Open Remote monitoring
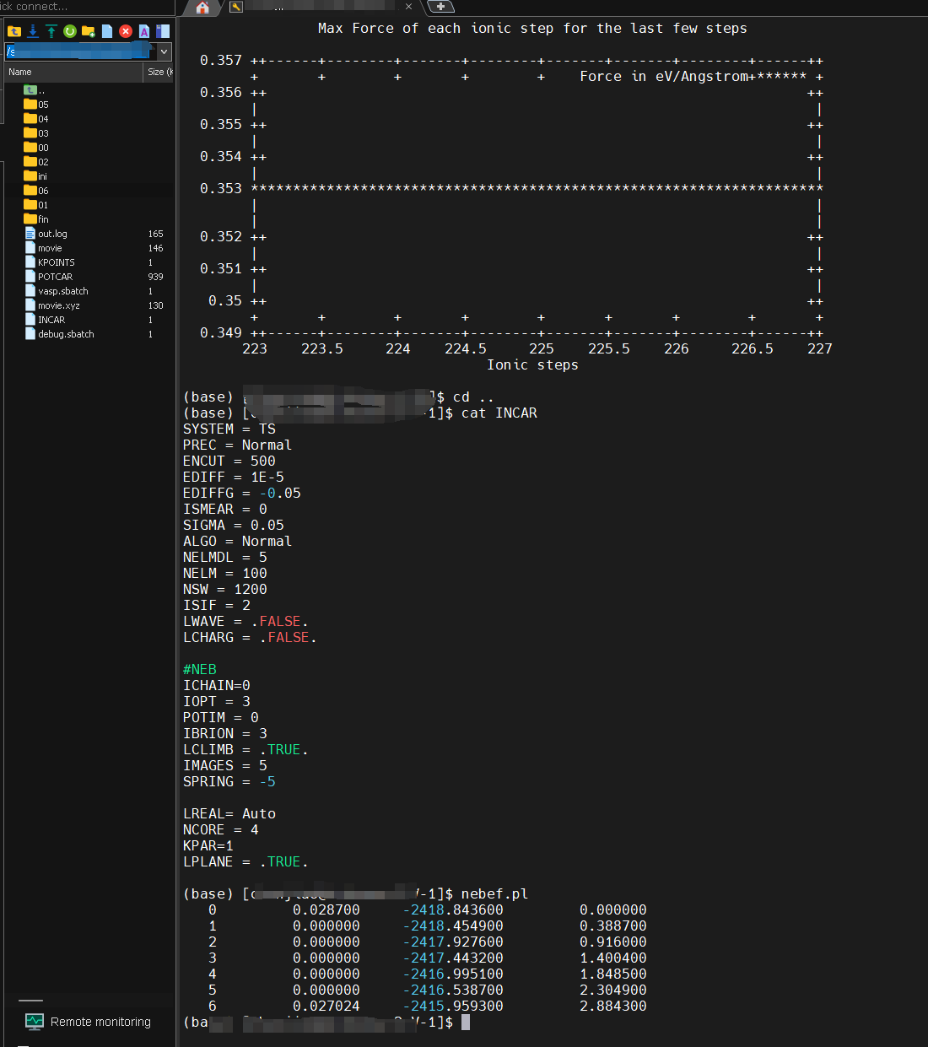 [88, 1022]
